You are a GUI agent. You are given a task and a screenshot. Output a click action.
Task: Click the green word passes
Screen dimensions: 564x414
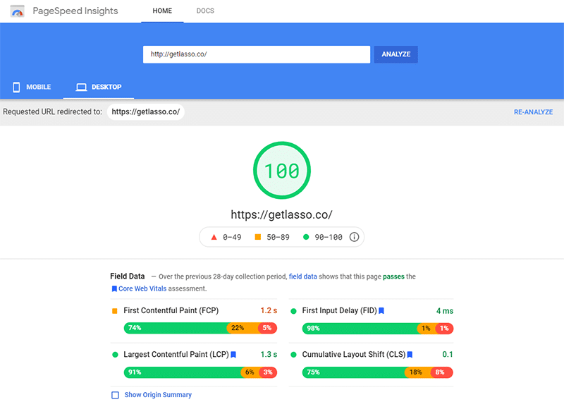coord(393,276)
